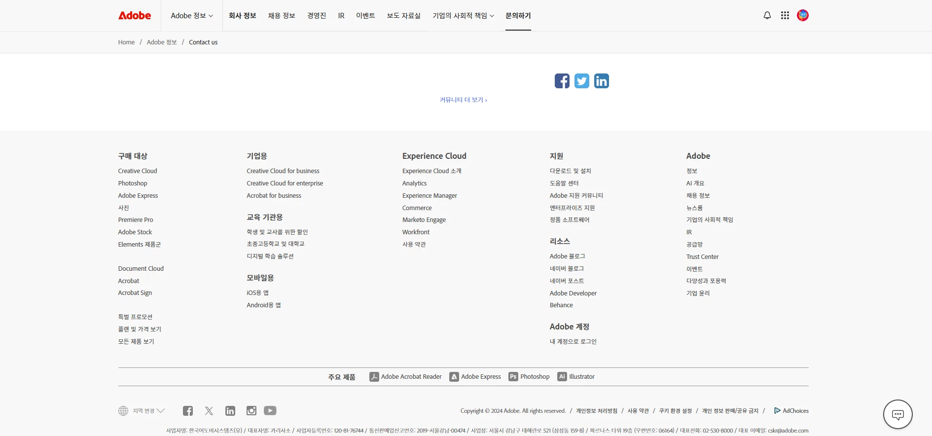The height and width of the screenshot is (436, 932).
Task: Open the Acrobat Sign footer link
Action: pyautogui.click(x=135, y=293)
